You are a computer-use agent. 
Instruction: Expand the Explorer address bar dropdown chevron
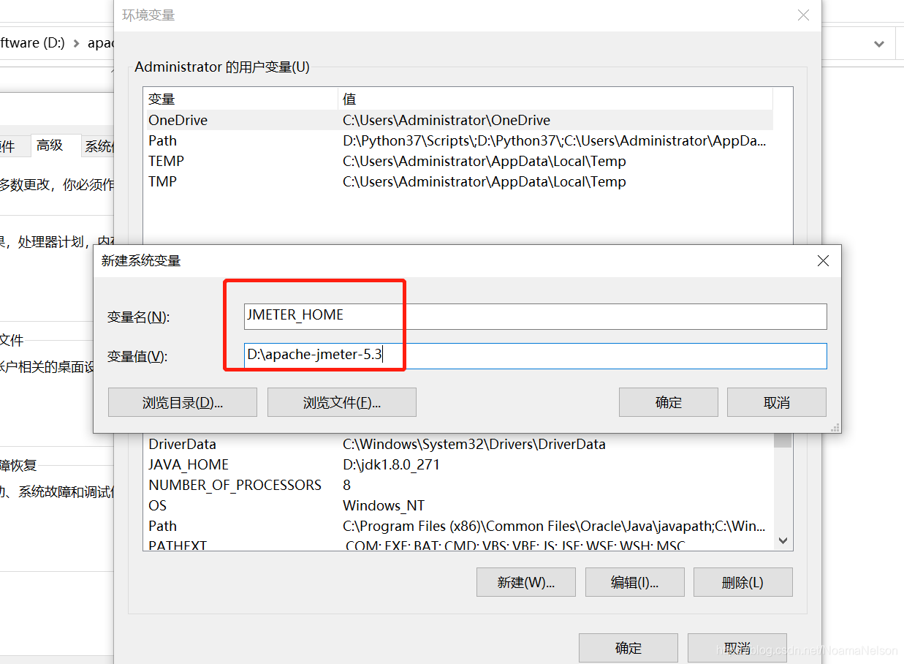(x=878, y=44)
